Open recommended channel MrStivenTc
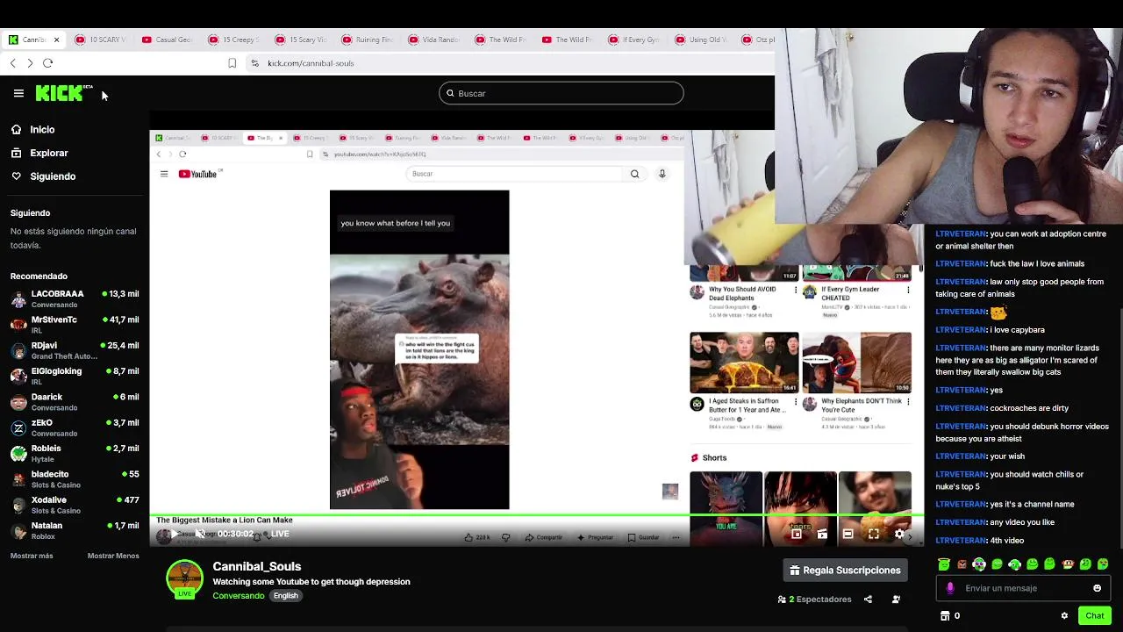This screenshot has width=1123, height=632. (x=75, y=325)
